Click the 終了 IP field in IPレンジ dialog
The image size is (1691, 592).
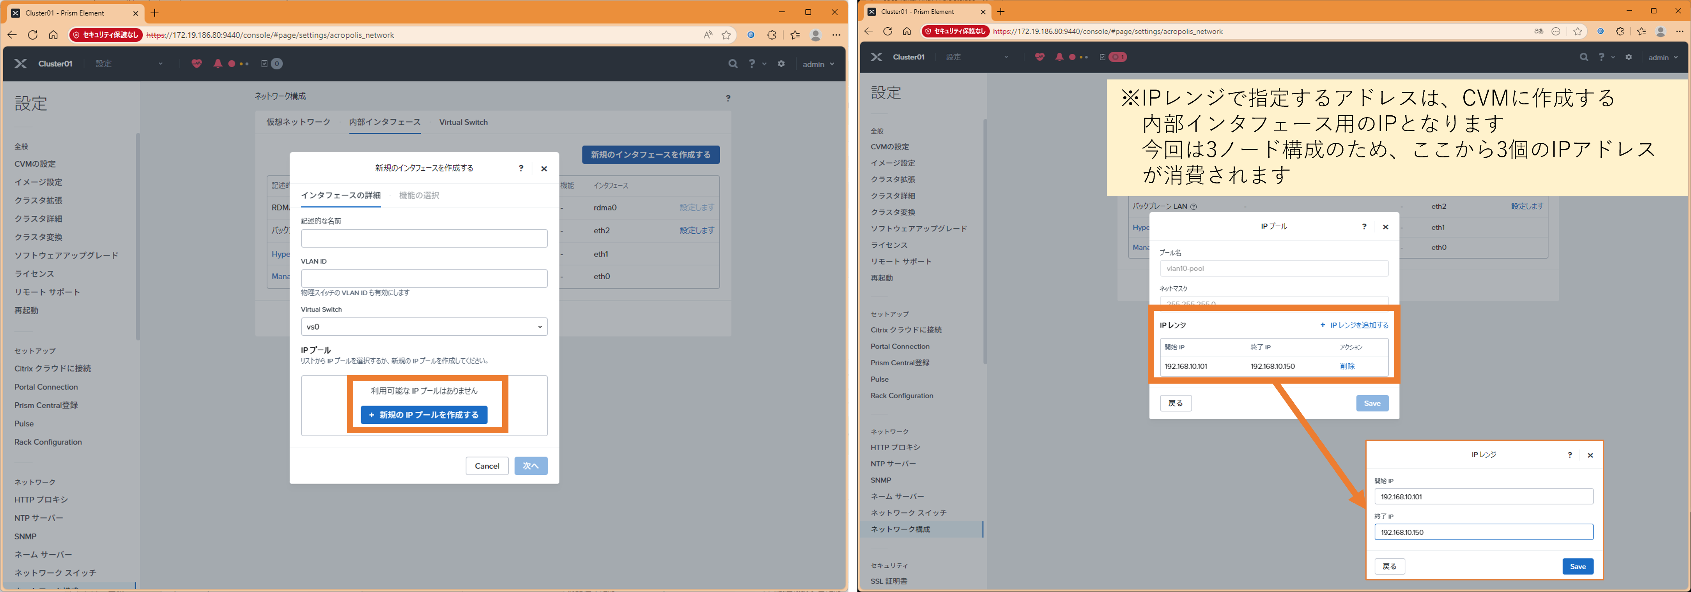click(1483, 532)
